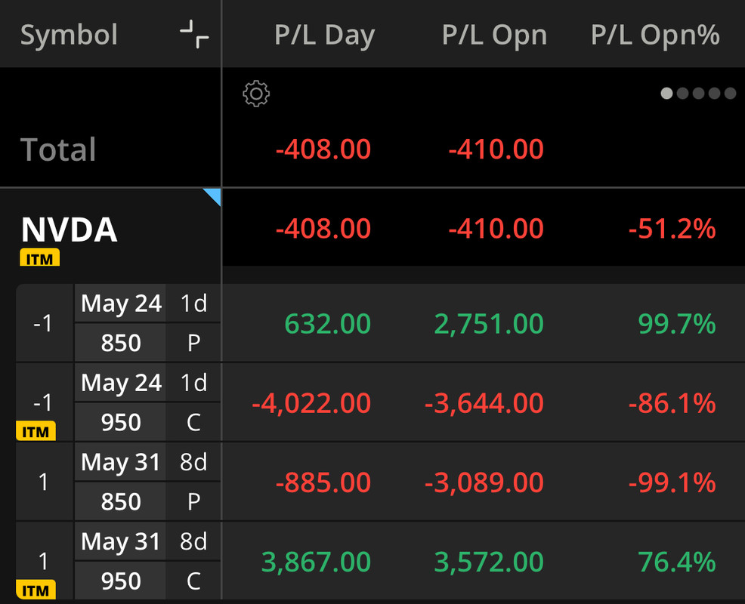
Task: Click ITM badge on May 31 950 call
Action: coord(36,590)
